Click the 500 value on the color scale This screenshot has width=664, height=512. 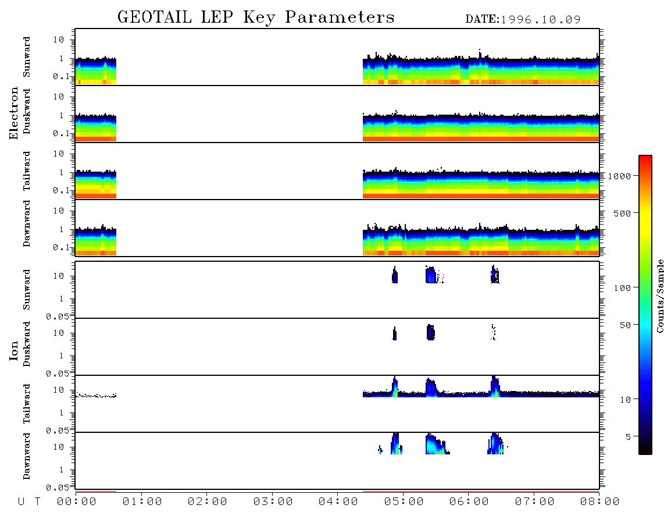[622, 213]
